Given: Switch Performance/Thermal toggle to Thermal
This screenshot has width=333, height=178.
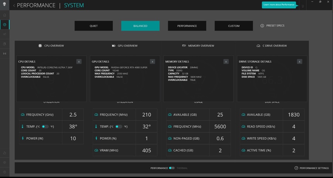Looking at the screenshot, I should click(x=172, y=168).
